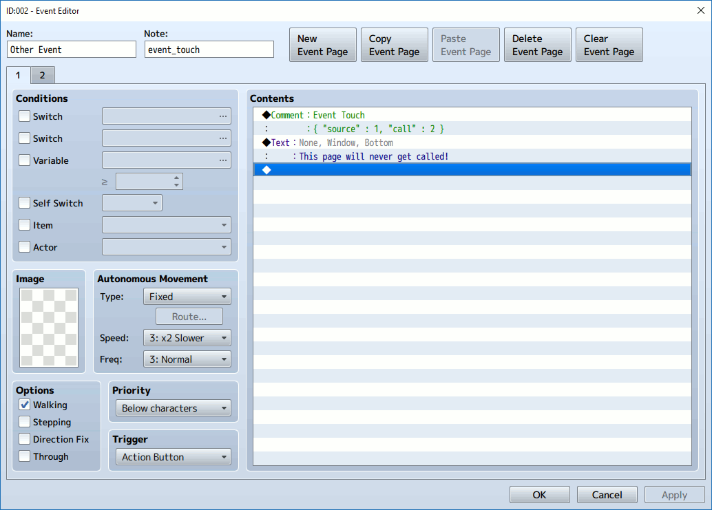Tick the Actor condition checkbox
The image size is (712, 510).
point(25,247)
